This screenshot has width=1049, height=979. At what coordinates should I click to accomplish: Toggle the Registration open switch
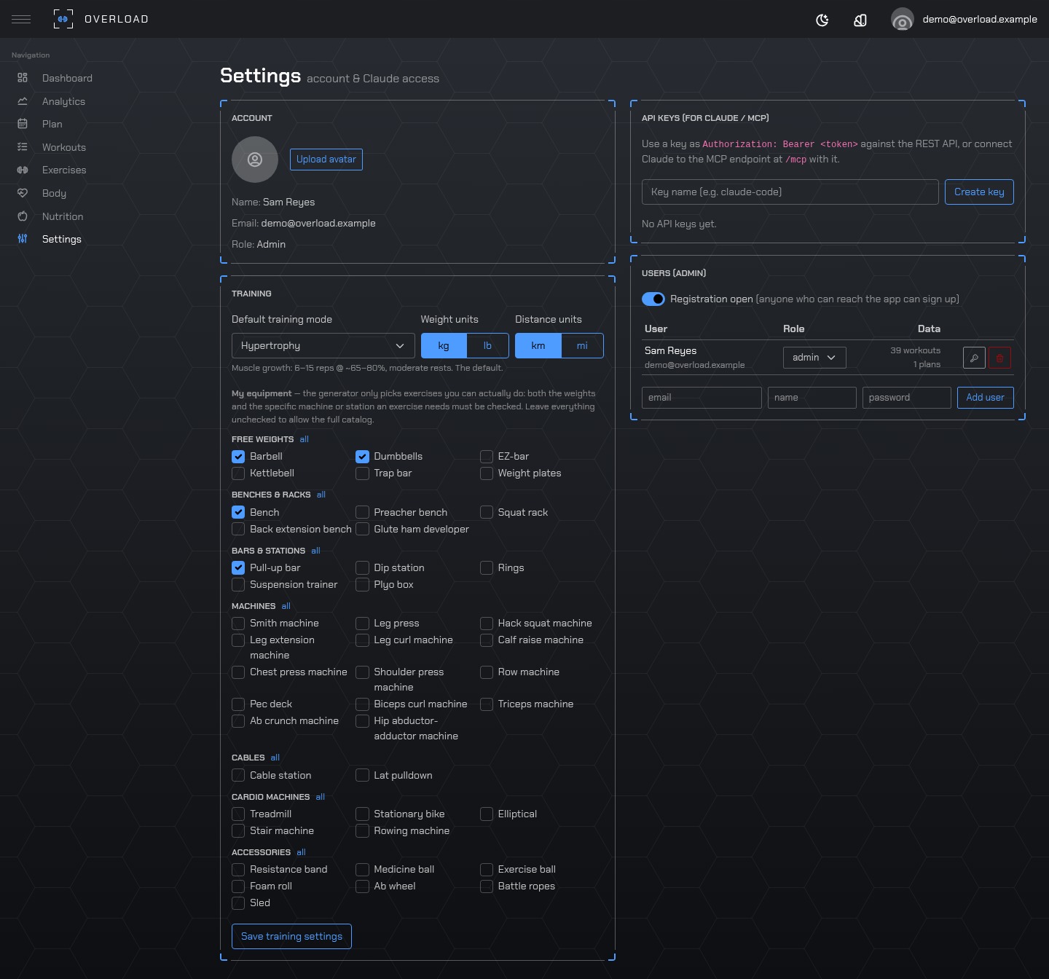point(653,299)
